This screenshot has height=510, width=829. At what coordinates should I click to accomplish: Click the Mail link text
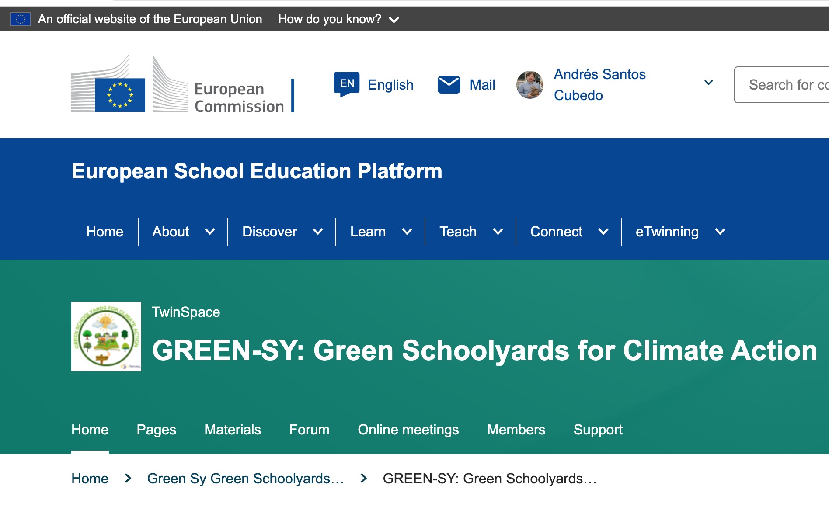[x=483, y=85]
